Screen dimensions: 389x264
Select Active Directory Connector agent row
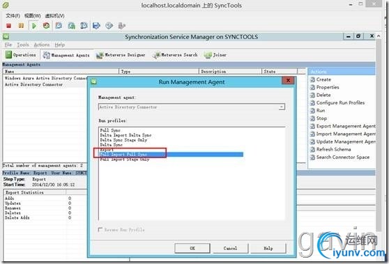point(33,84)
